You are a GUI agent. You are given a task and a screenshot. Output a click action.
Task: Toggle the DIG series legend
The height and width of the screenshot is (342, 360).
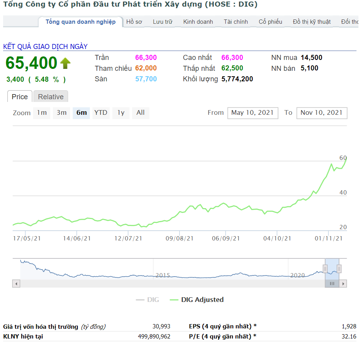coord(148,300)
